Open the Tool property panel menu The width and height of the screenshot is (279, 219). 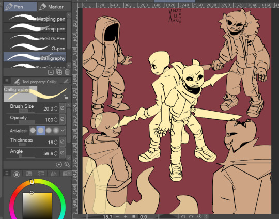pyautogui.click(x=7, y=81)
